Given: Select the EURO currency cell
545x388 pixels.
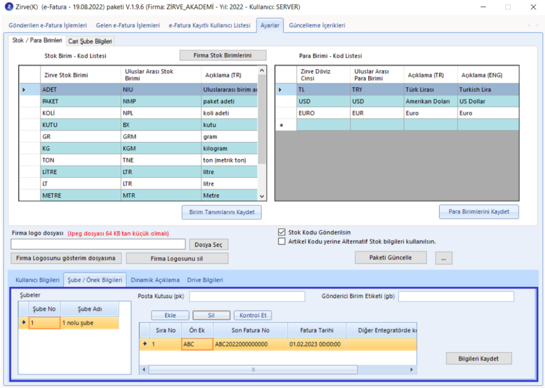Looking at the screenshot, I should pos(323,113).
